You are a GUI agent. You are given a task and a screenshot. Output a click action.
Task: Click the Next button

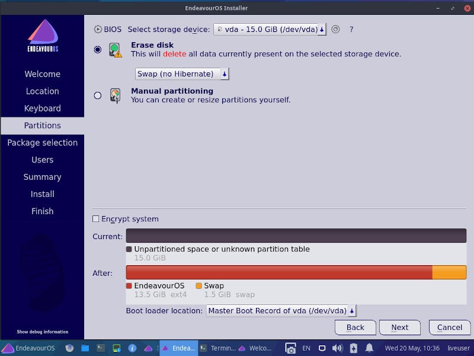pos(399,327)
